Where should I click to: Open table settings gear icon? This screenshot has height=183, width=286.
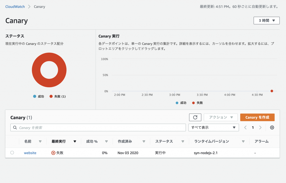point(272,128)
